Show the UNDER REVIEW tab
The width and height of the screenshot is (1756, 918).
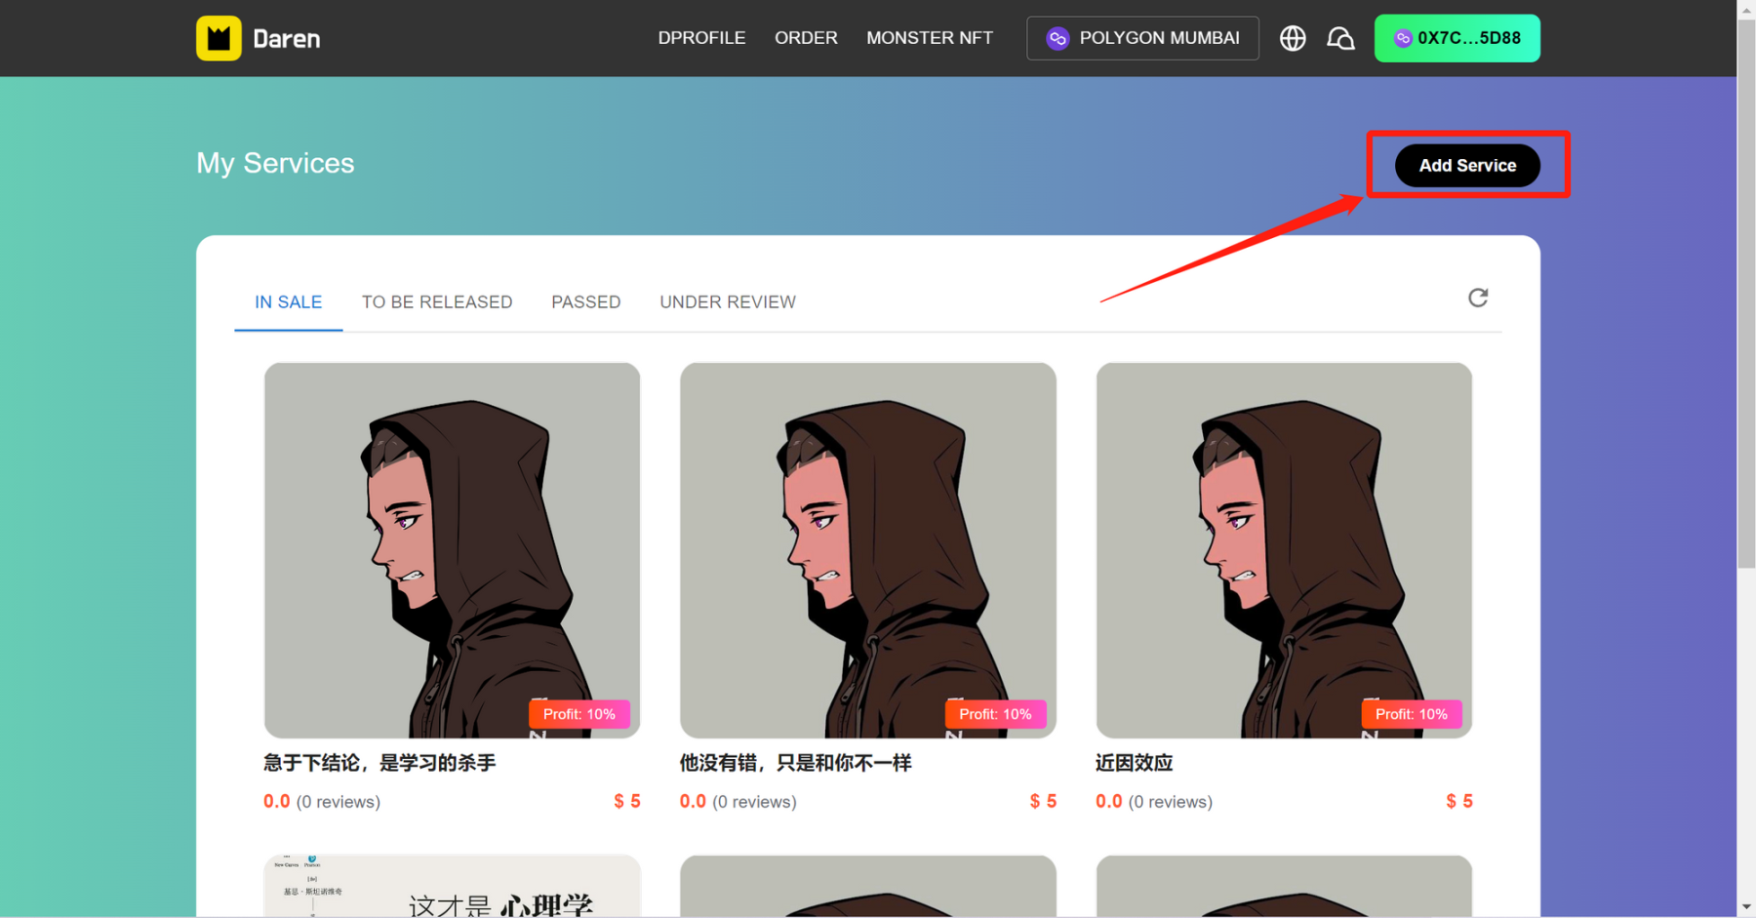(727, 302)
